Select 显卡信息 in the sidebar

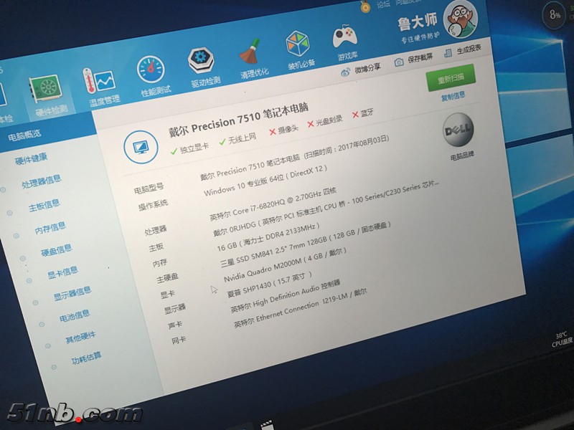[x=62, y=272]
